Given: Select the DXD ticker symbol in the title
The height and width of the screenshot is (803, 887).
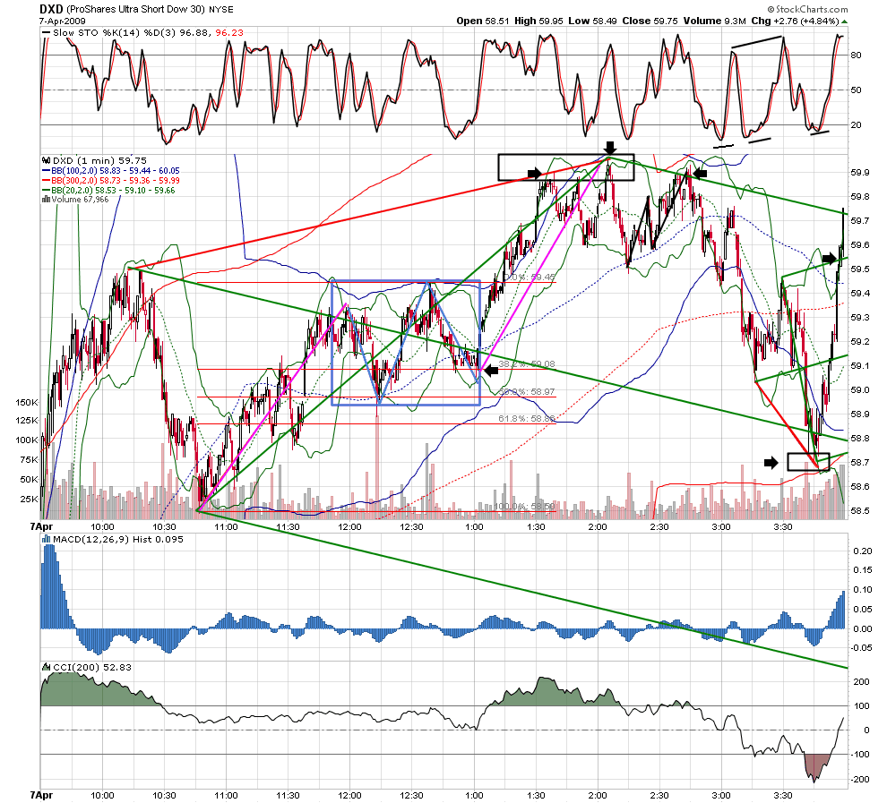Looking at the screenshot, I should 51,9.
